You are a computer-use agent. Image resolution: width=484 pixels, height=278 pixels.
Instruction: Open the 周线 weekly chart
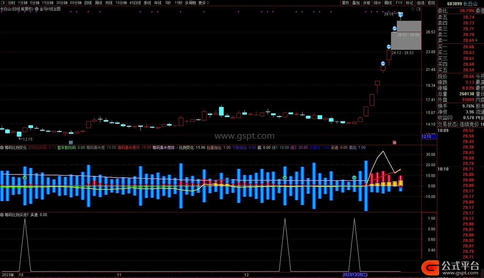pyautogui.click(x=99, y=3)
